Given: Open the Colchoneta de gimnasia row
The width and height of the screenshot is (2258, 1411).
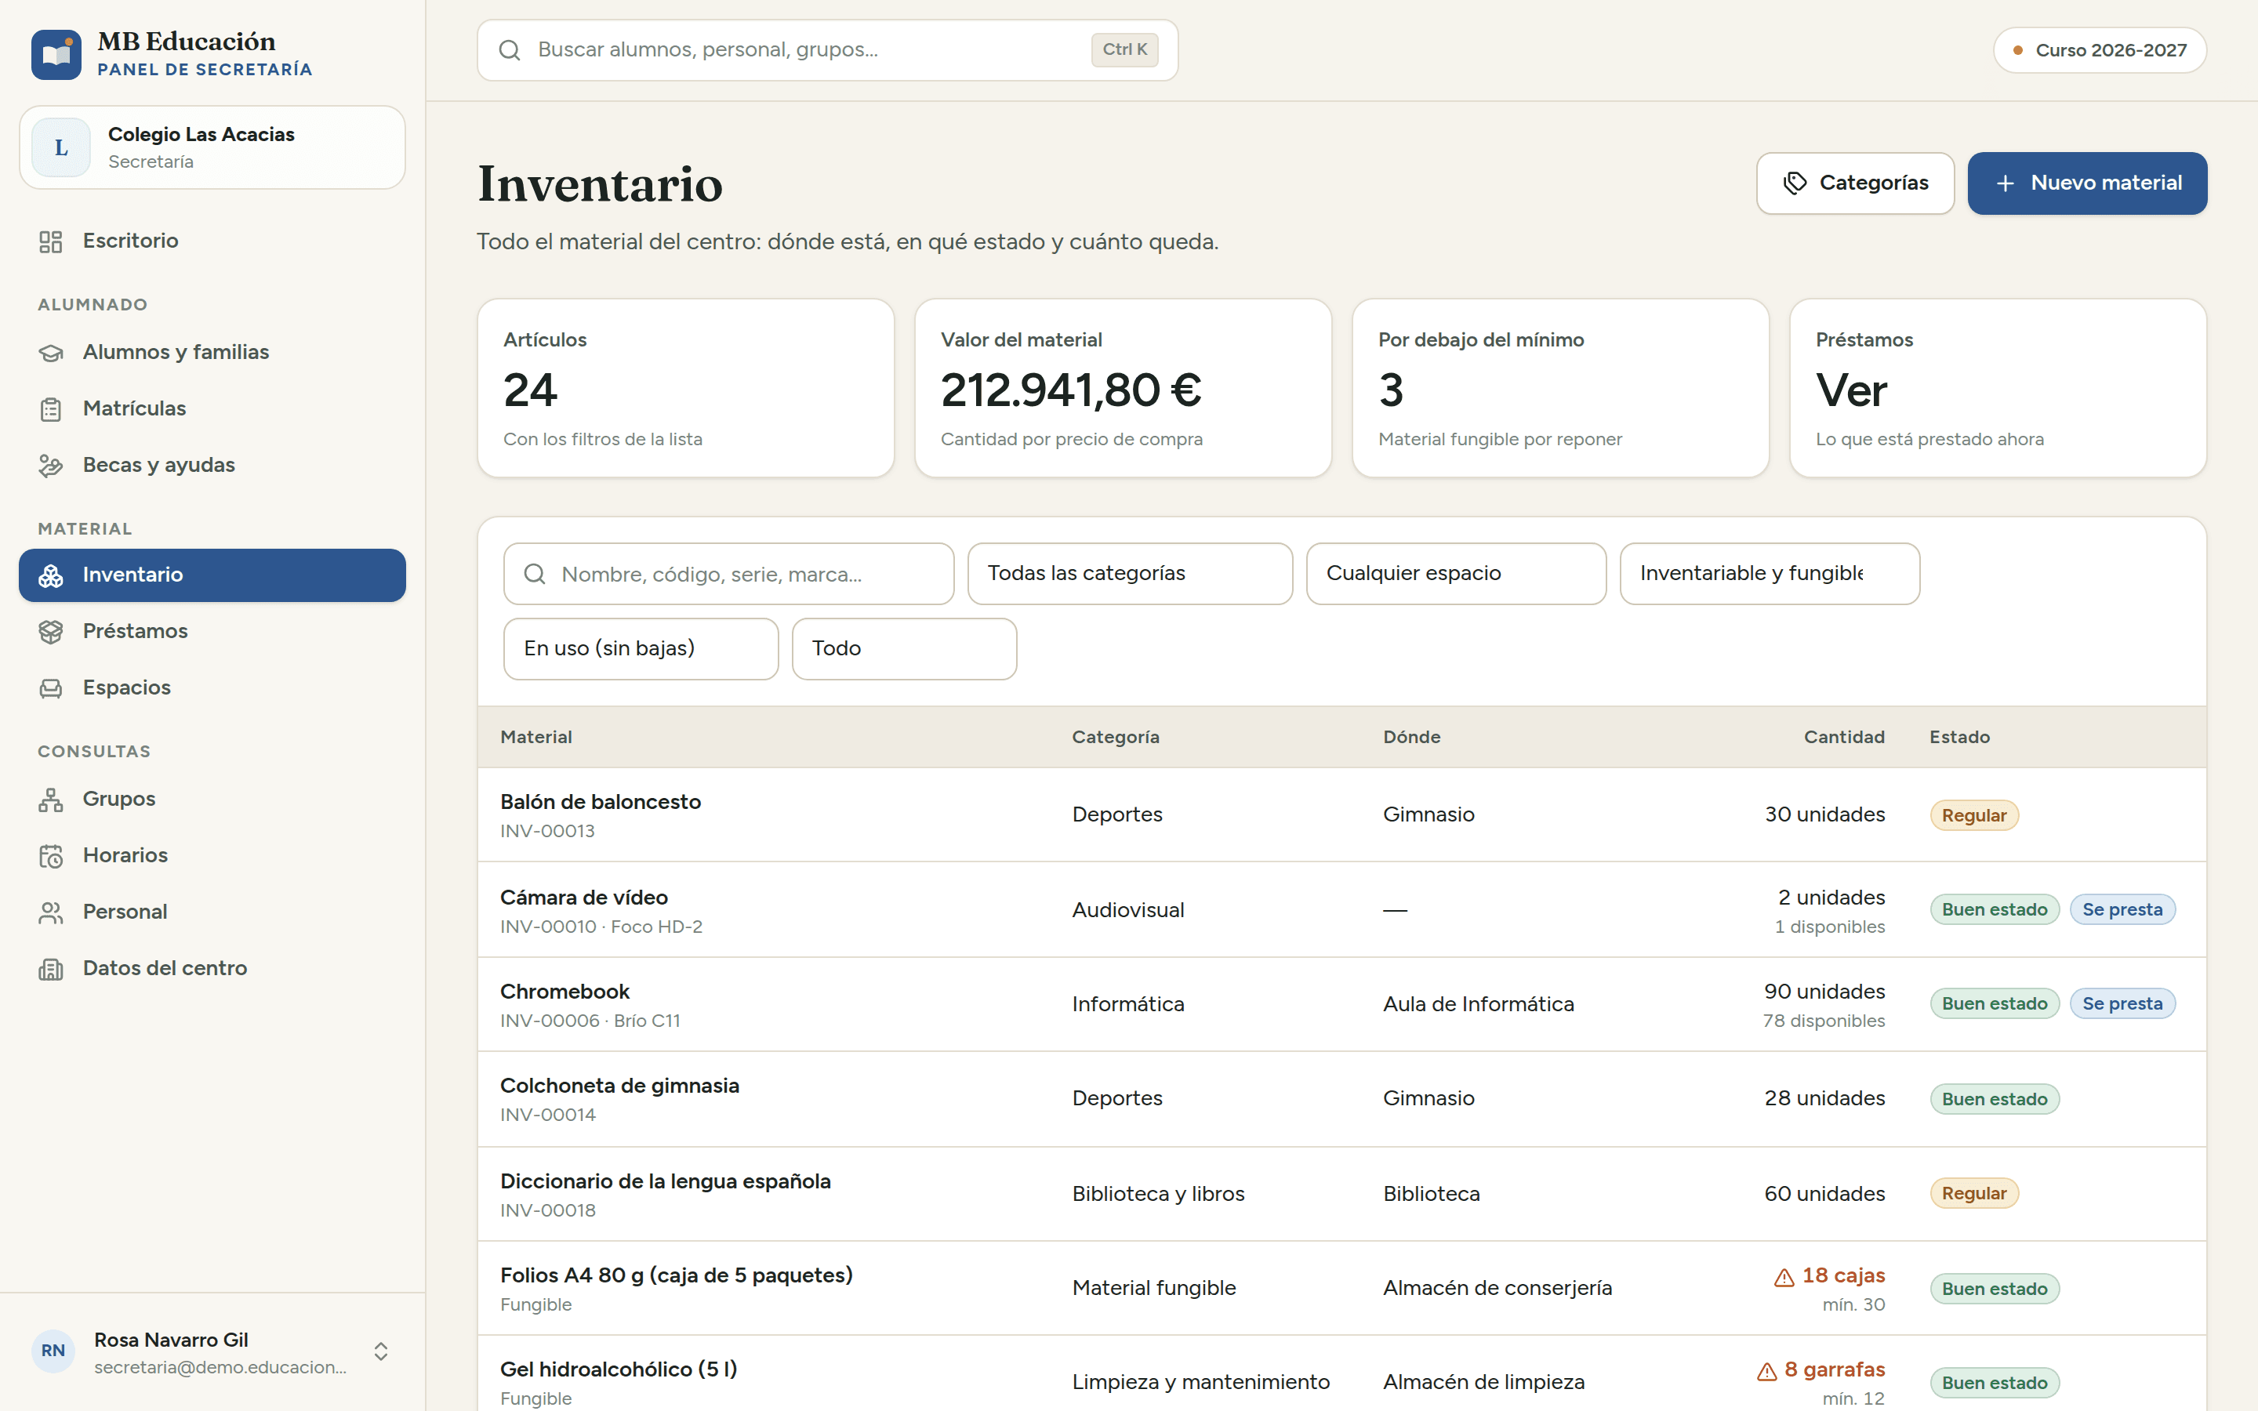Looking at the screenshot, I should pyautogui.click(x=1341, y=1099).
